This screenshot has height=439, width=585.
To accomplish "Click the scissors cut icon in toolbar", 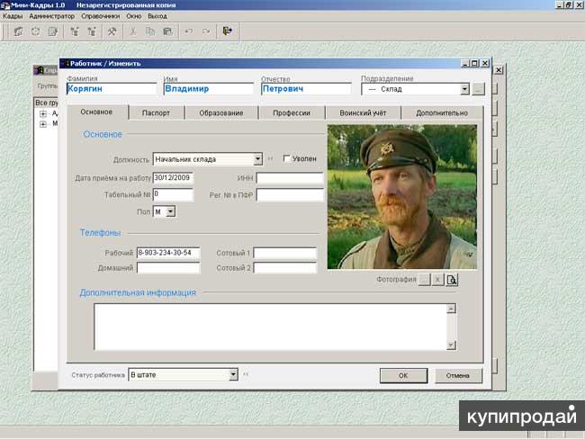I will (135, 31).
